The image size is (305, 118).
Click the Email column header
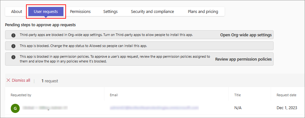click(114, 95)
